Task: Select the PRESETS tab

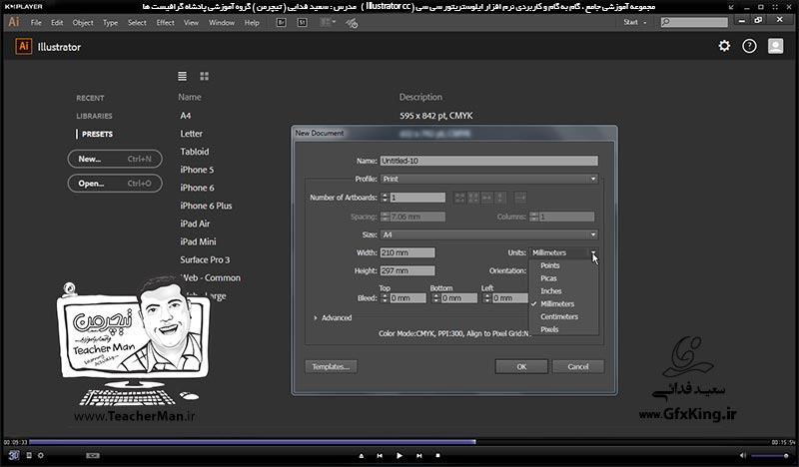Action: click(x=97, y=134)
